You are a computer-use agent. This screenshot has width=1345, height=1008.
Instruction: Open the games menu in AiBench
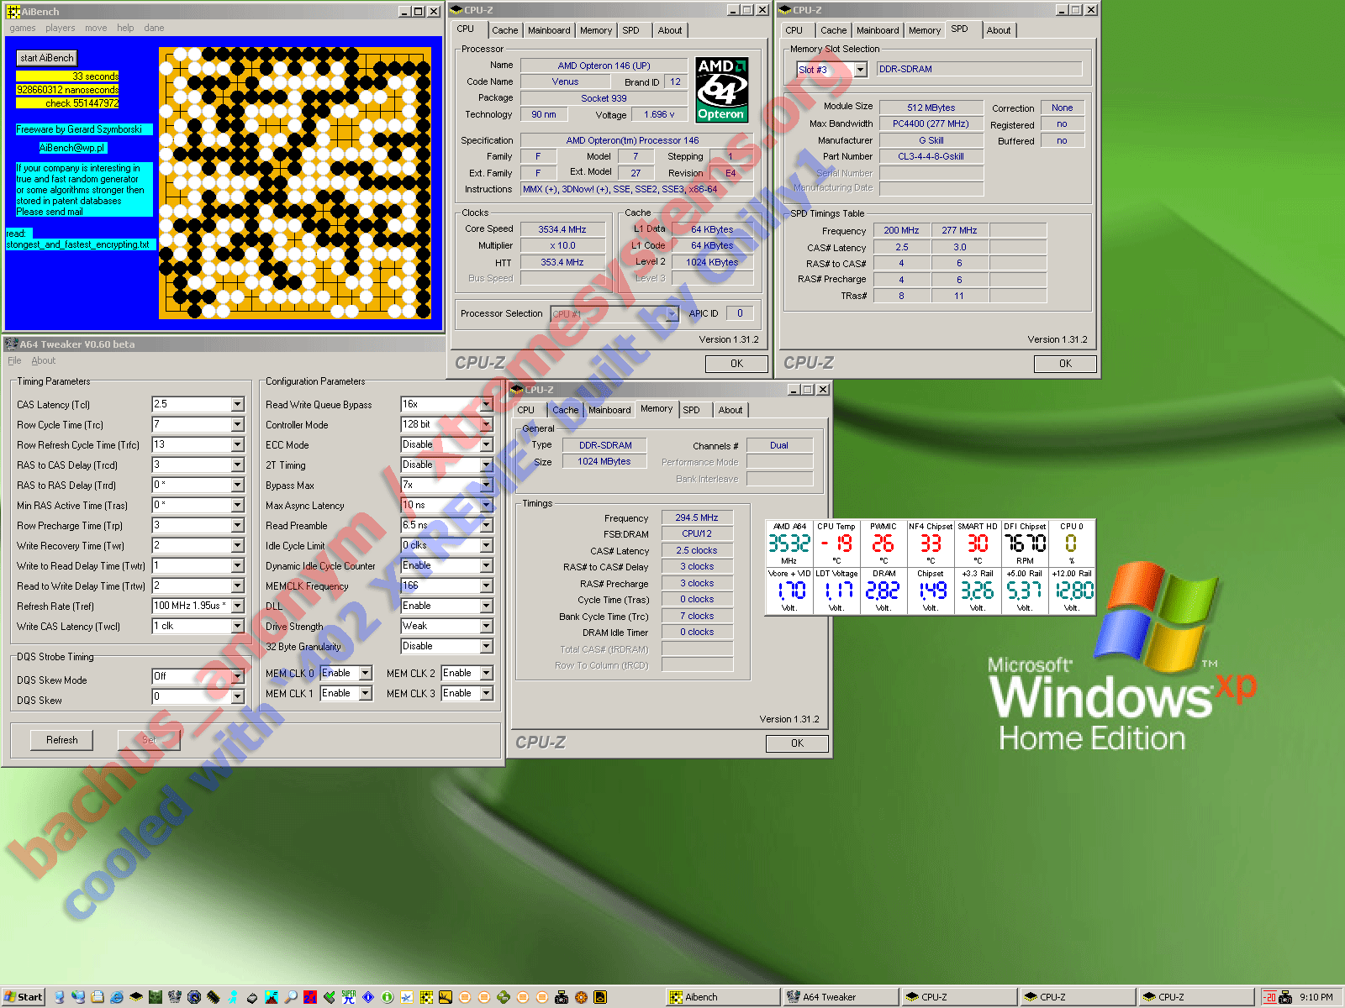coord(23,28)
